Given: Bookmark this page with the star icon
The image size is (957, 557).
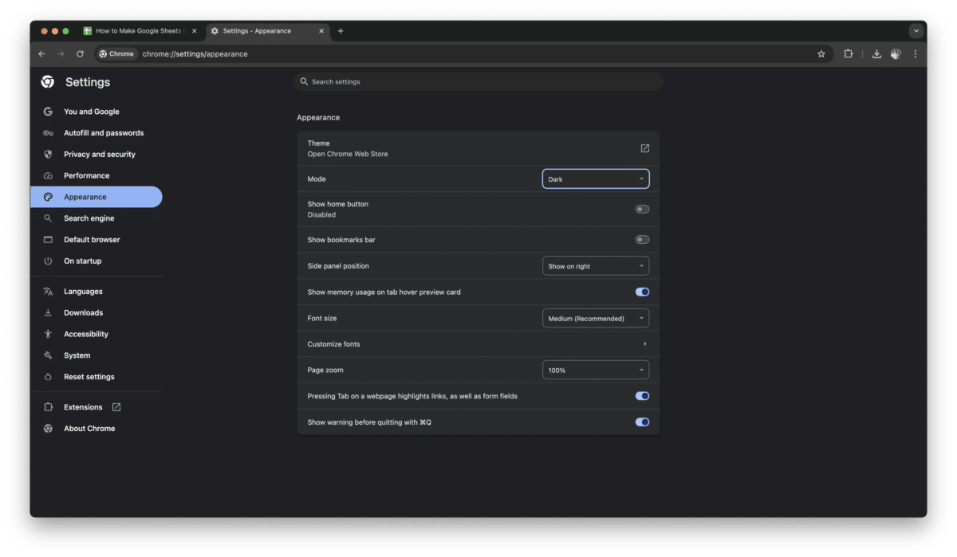Looking at the screenshot, I should click(x=821, y=53).
